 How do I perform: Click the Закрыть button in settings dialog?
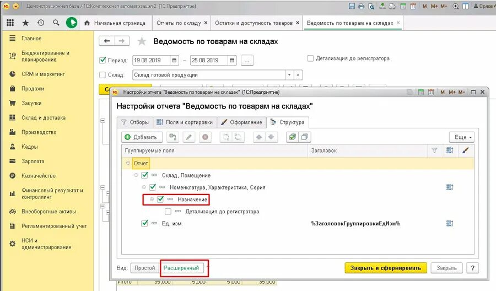446,268
